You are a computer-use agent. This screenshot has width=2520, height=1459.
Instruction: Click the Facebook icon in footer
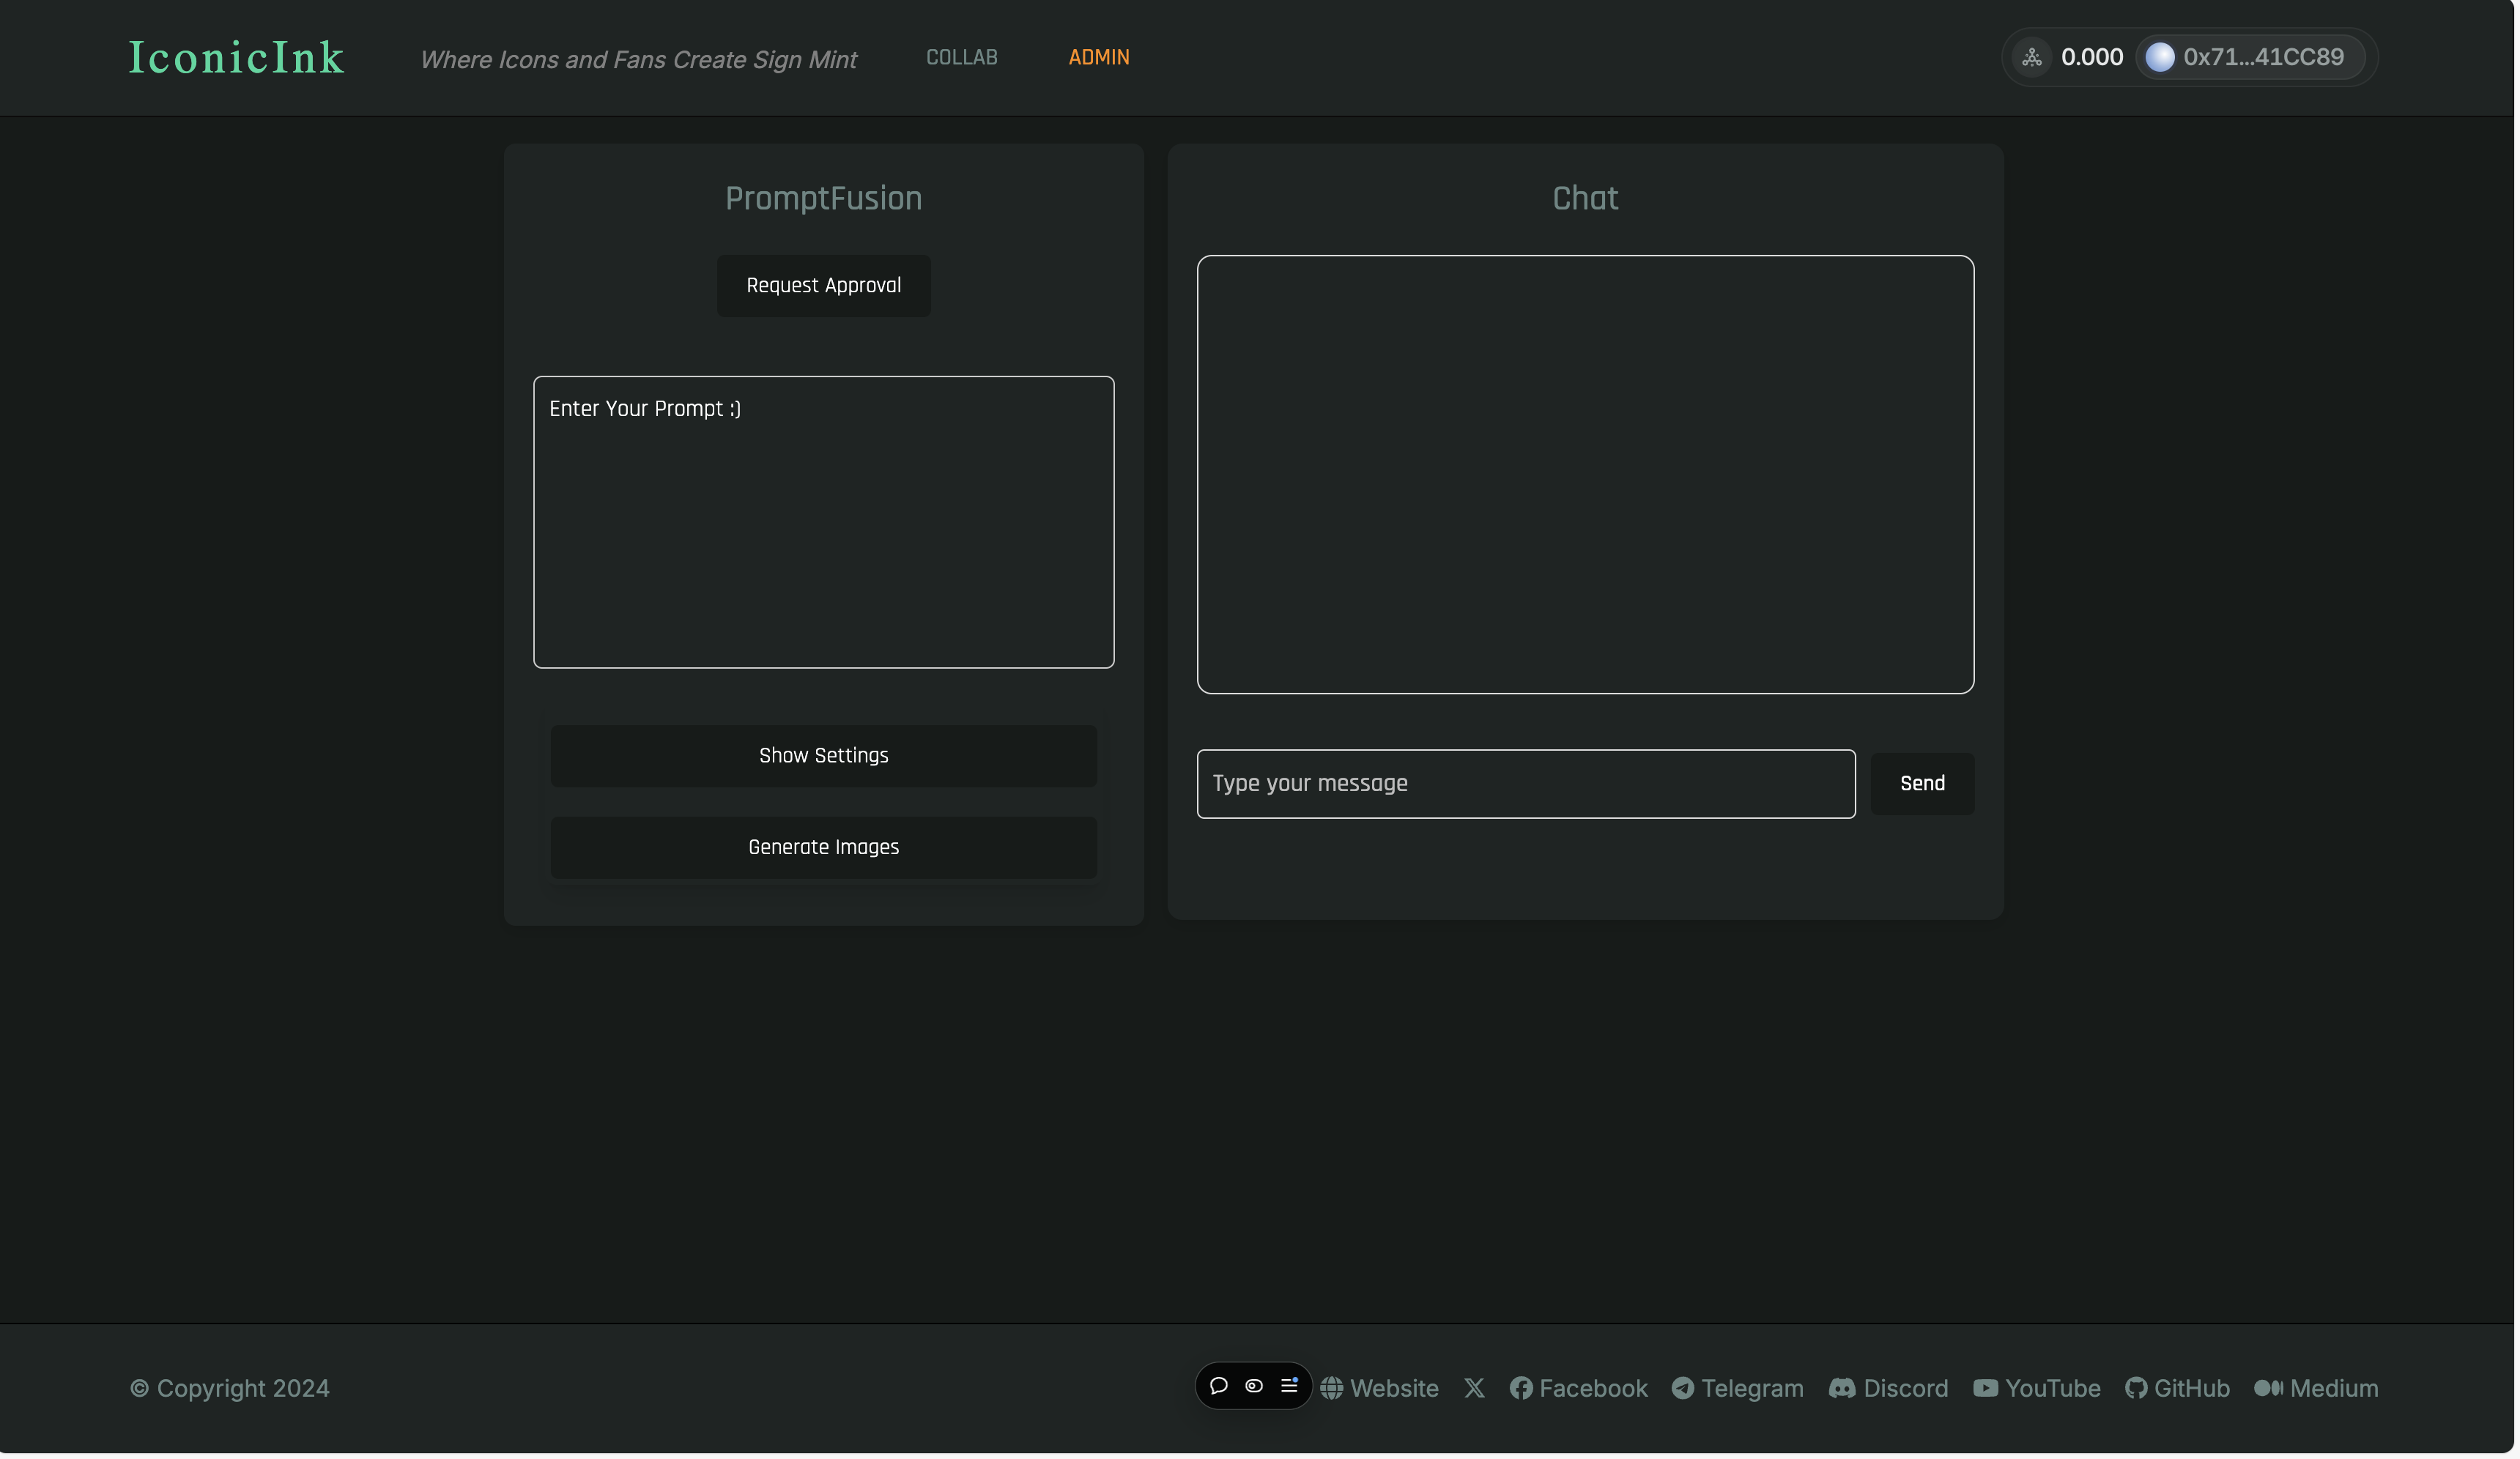tap(1521, 1388)
